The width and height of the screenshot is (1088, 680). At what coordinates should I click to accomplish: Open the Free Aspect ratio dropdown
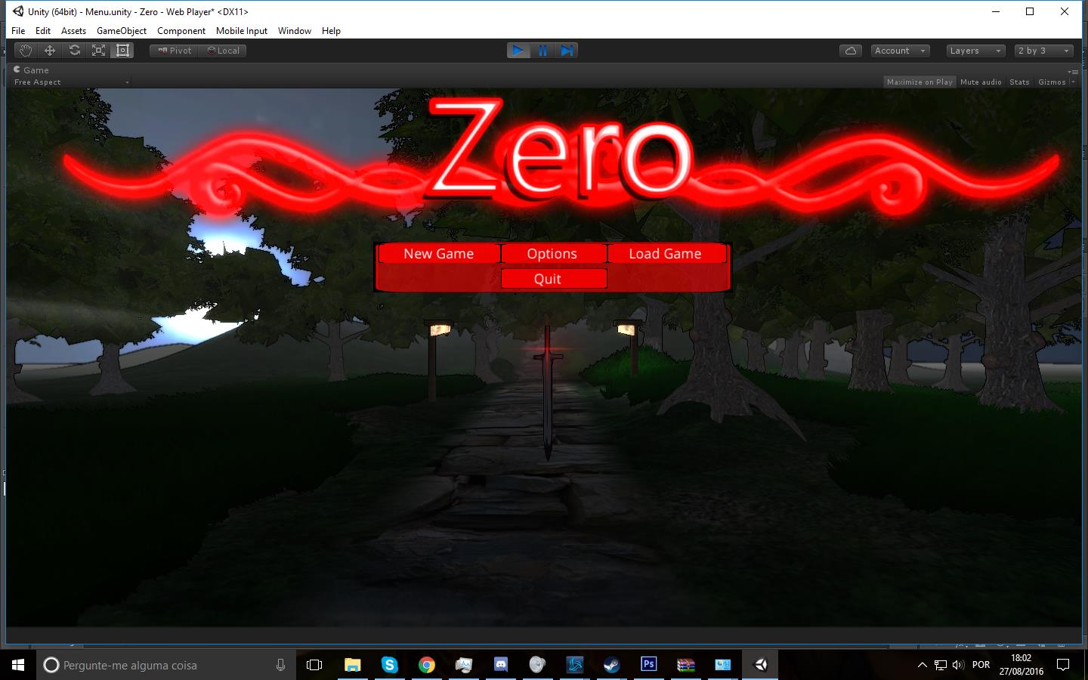point(71,82)
